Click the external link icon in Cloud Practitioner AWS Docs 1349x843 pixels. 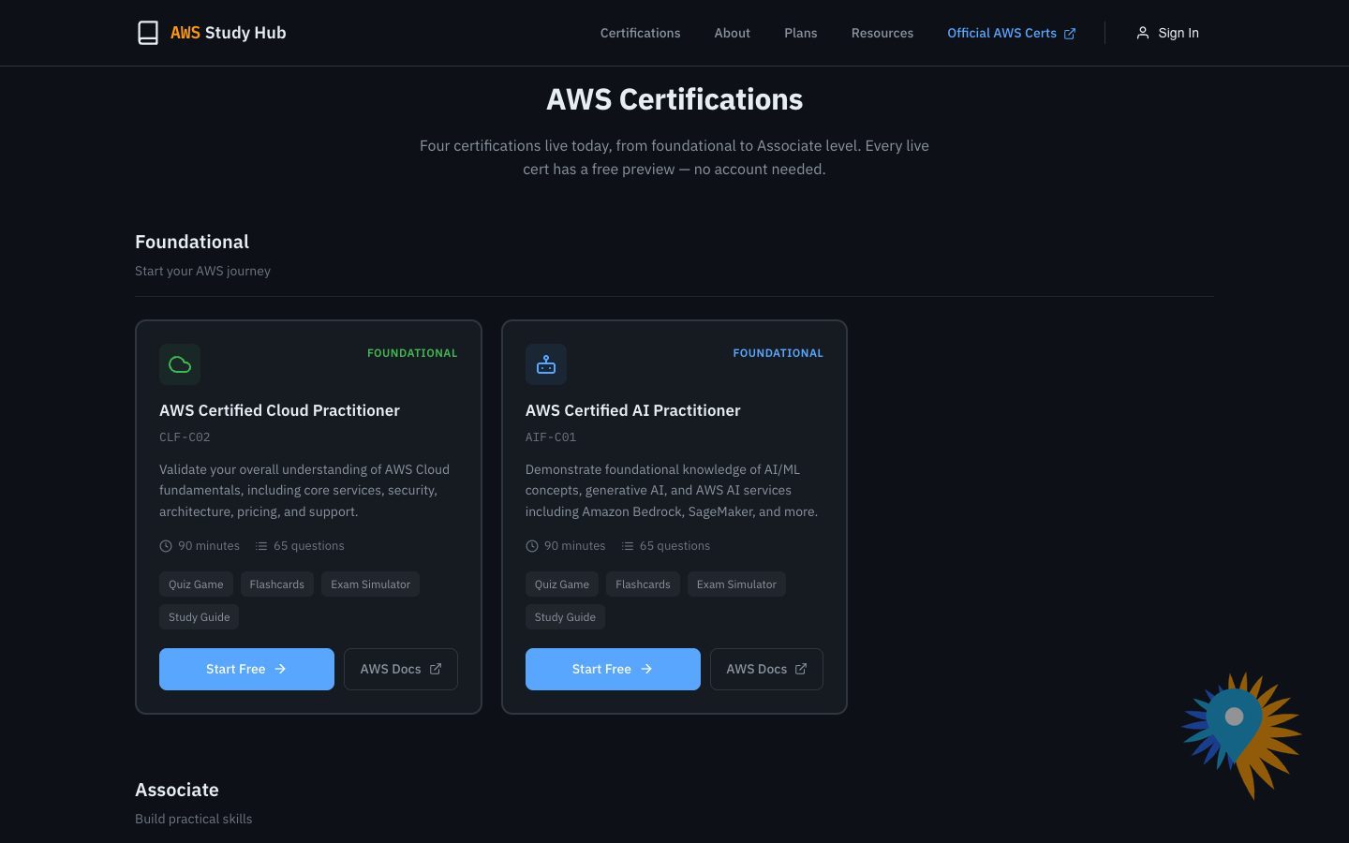click(x=436, y=669)
